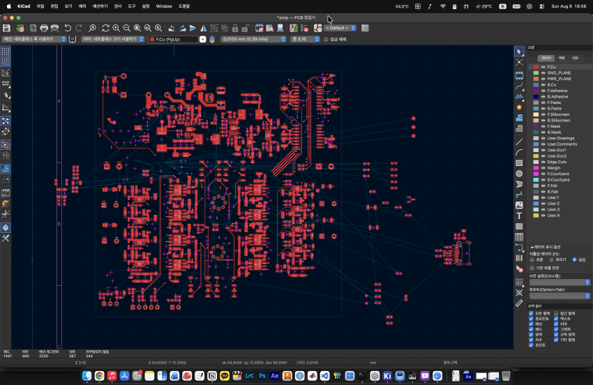The height and width of the screenshot is (385, 593).
Task: Switch to the 네트 tab in the appearance panel
Action: click(575, 59)
